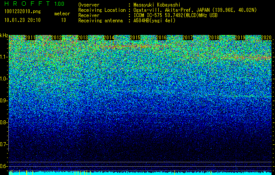Click the kHz axis unit label

click(4, 35)
